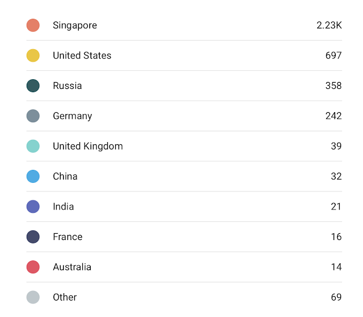Select the light teal United Kingdom dot
The width and height of the screenshot is (363, 317).
click(x=33, y=146)
